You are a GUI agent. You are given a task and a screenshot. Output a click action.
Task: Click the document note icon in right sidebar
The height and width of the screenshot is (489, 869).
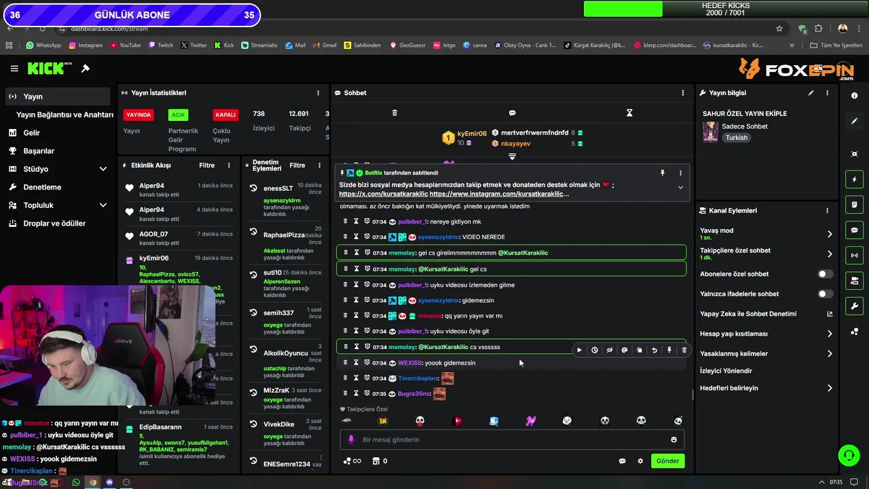tap(854, 204)
